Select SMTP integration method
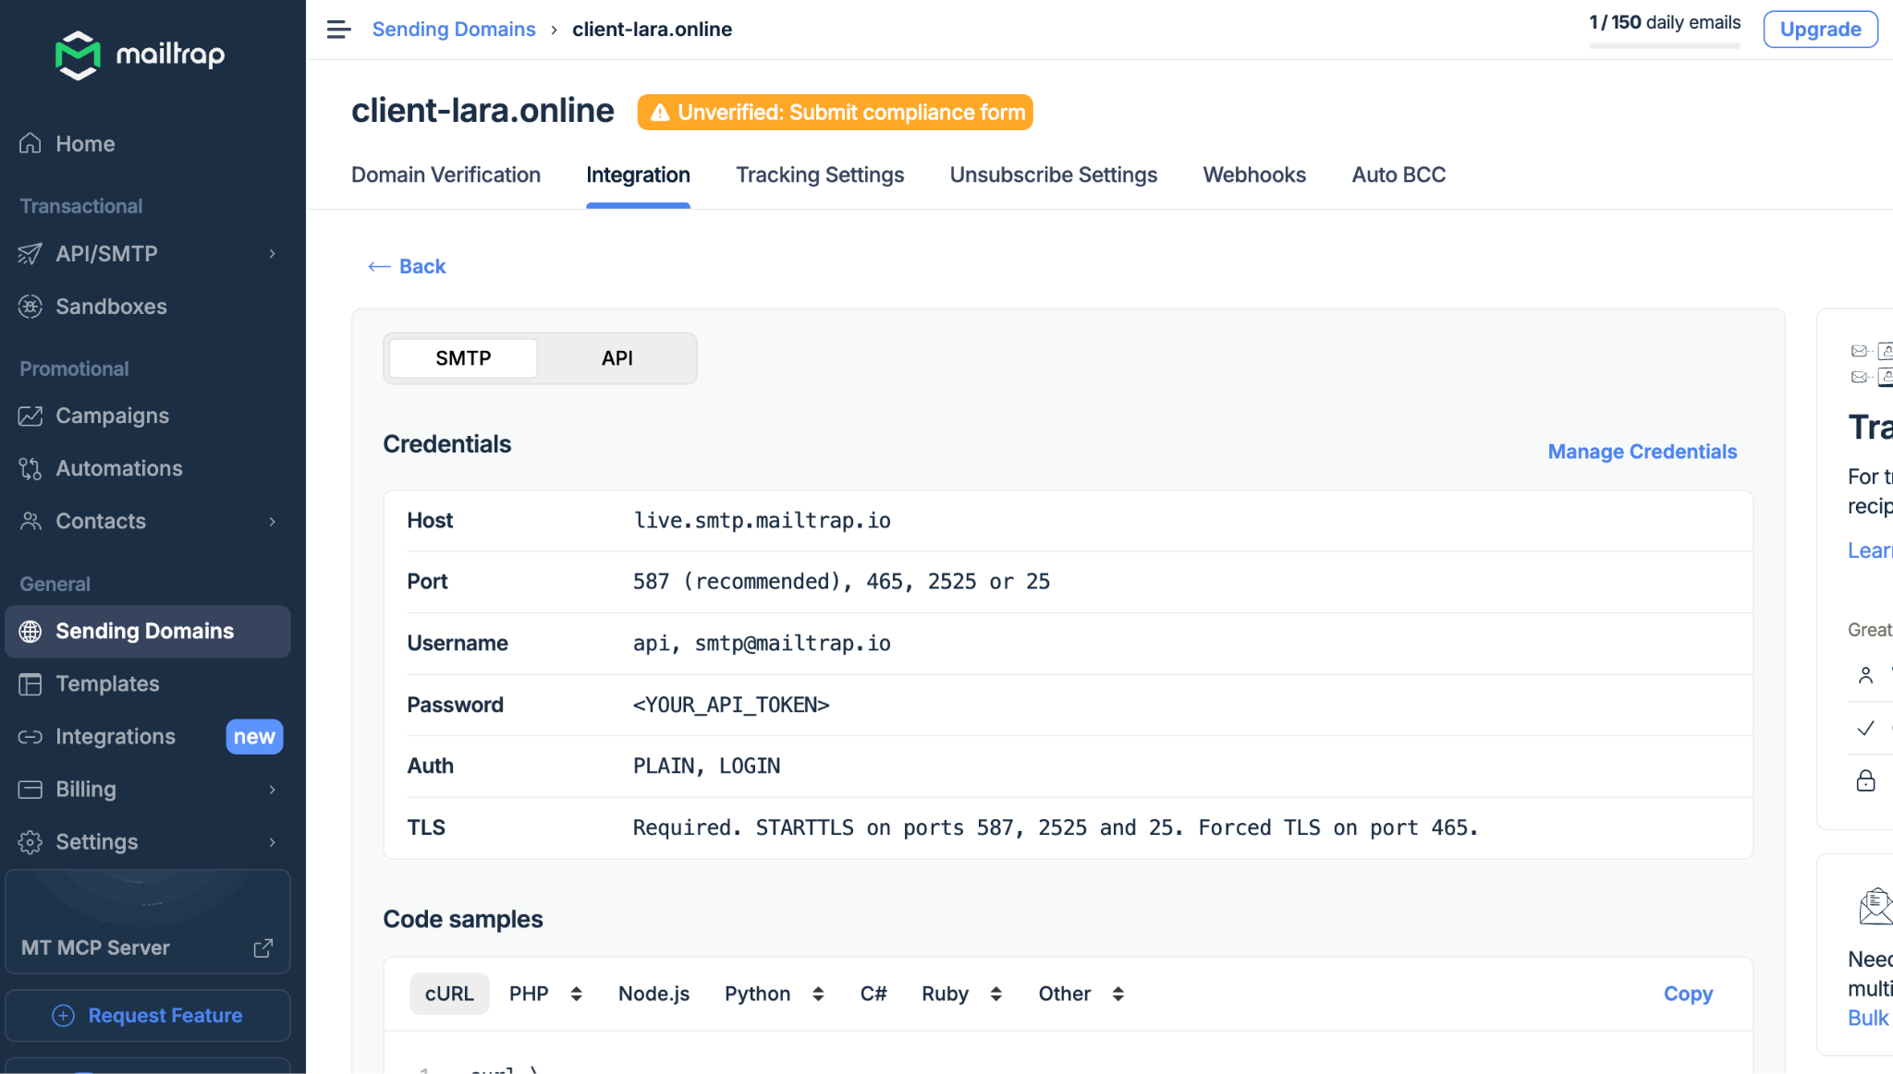This screenshot has width=1893, height=1074. [x=463, y=358]
